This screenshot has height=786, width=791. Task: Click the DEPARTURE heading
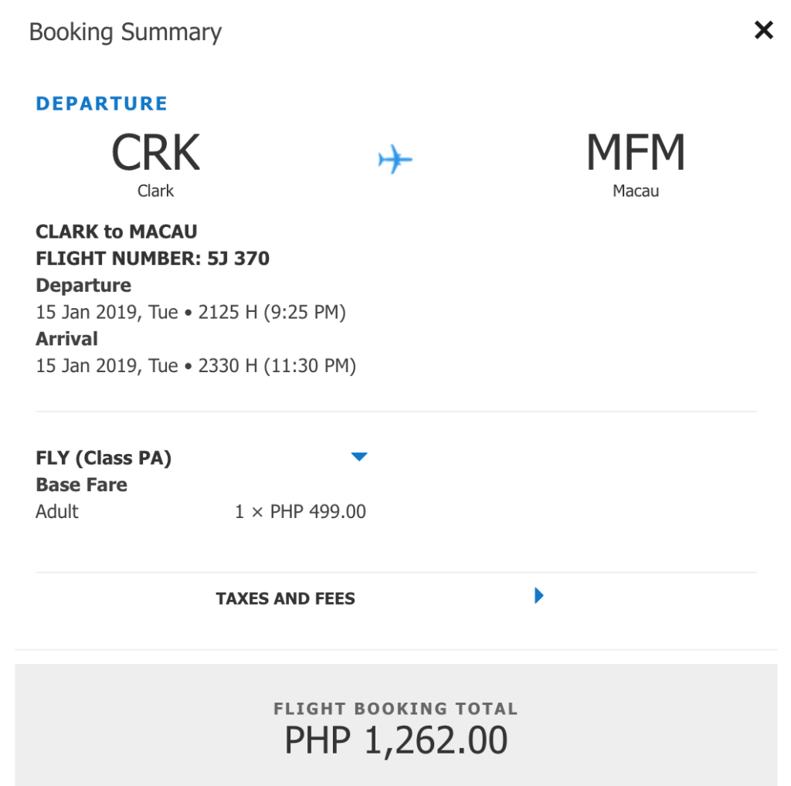coord(101,103)
